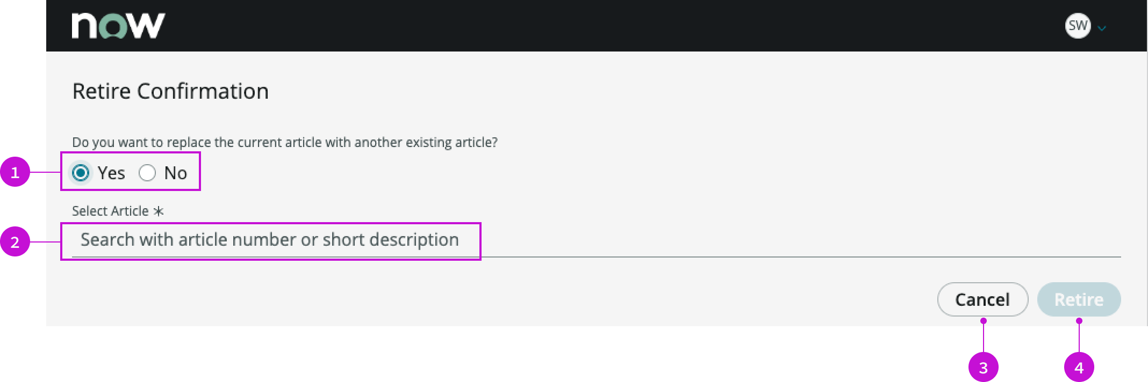The width and height of the screenshot is (1148, 382).
Task: Click the Retire Confirmation heading
Action: (x=170, y=91)
